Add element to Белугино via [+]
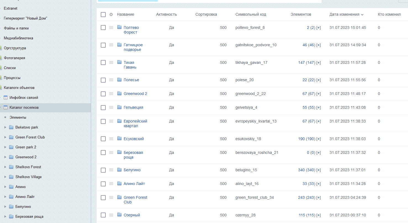The width and height of the screenshot is (408, 223). pos(319,170)
